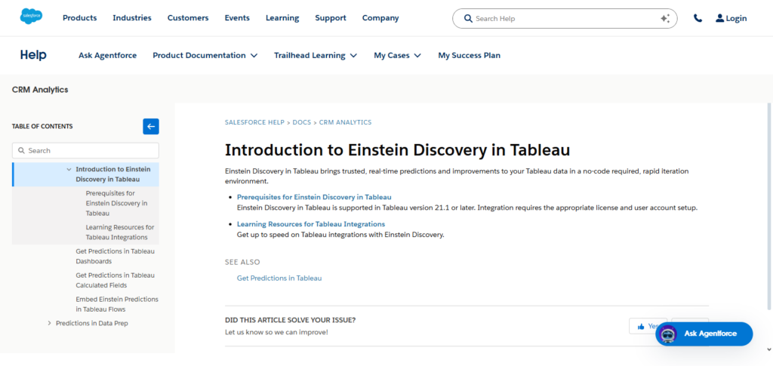Click the AI sparkle icon in search bar
The width and height of the screenshot is (773, 366).
pos(665,18)
